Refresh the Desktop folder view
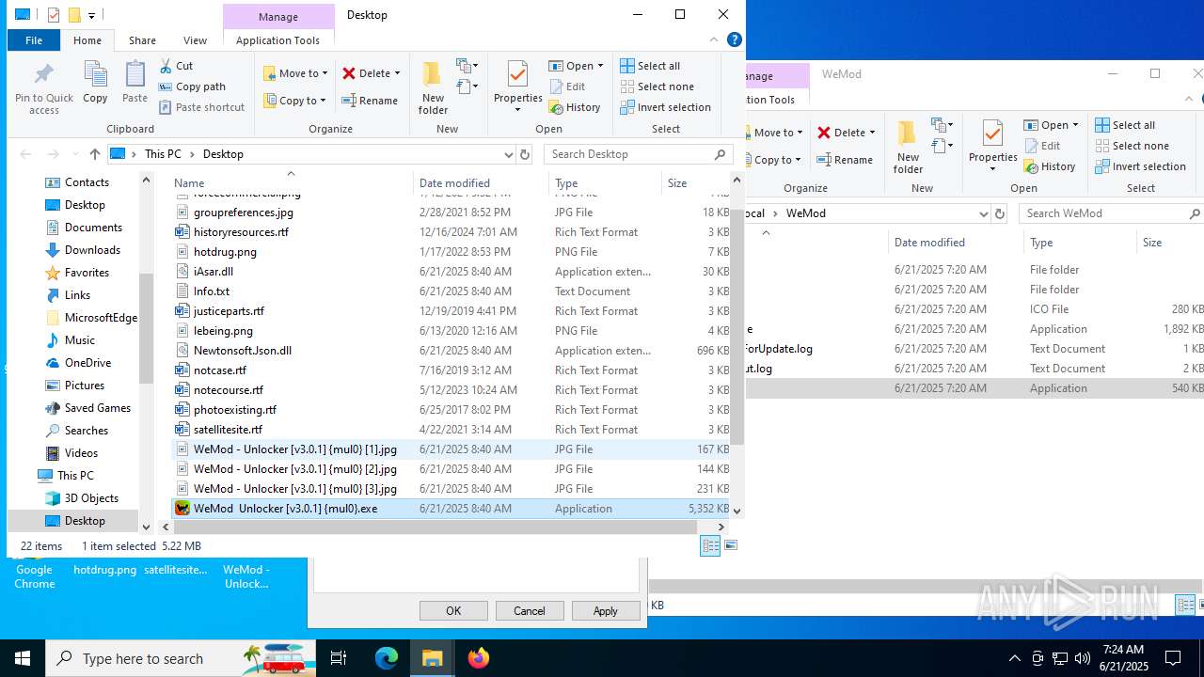1204x677 pixels. click(525, 154)
